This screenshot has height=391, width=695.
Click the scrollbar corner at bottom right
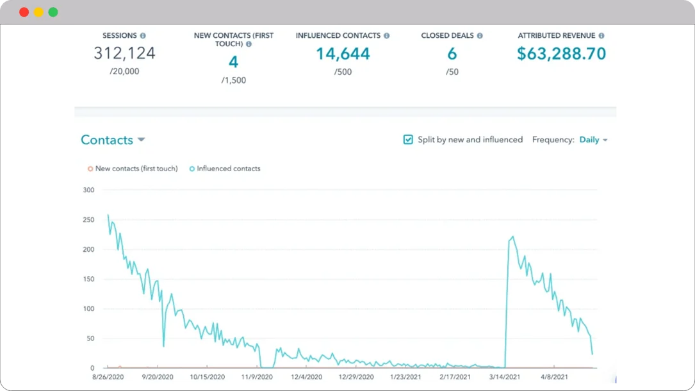(x=616, y=379)
